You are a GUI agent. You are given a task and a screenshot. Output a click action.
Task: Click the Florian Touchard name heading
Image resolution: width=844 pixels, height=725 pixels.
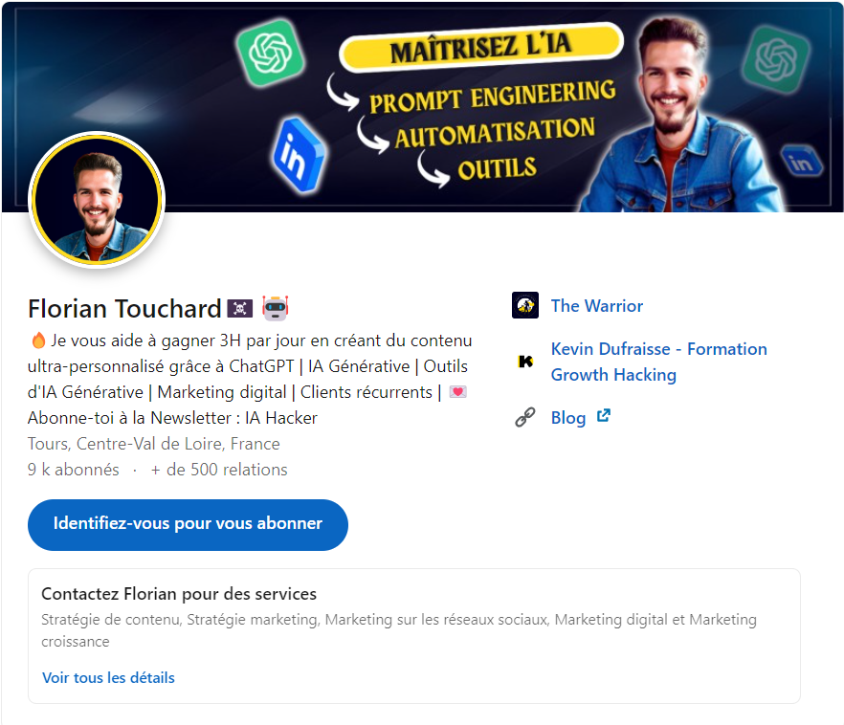tap(124, 309)
